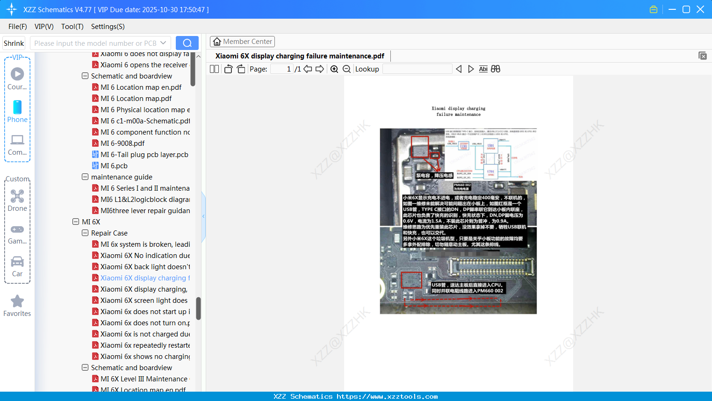Click the blue search button

[187, 43]
